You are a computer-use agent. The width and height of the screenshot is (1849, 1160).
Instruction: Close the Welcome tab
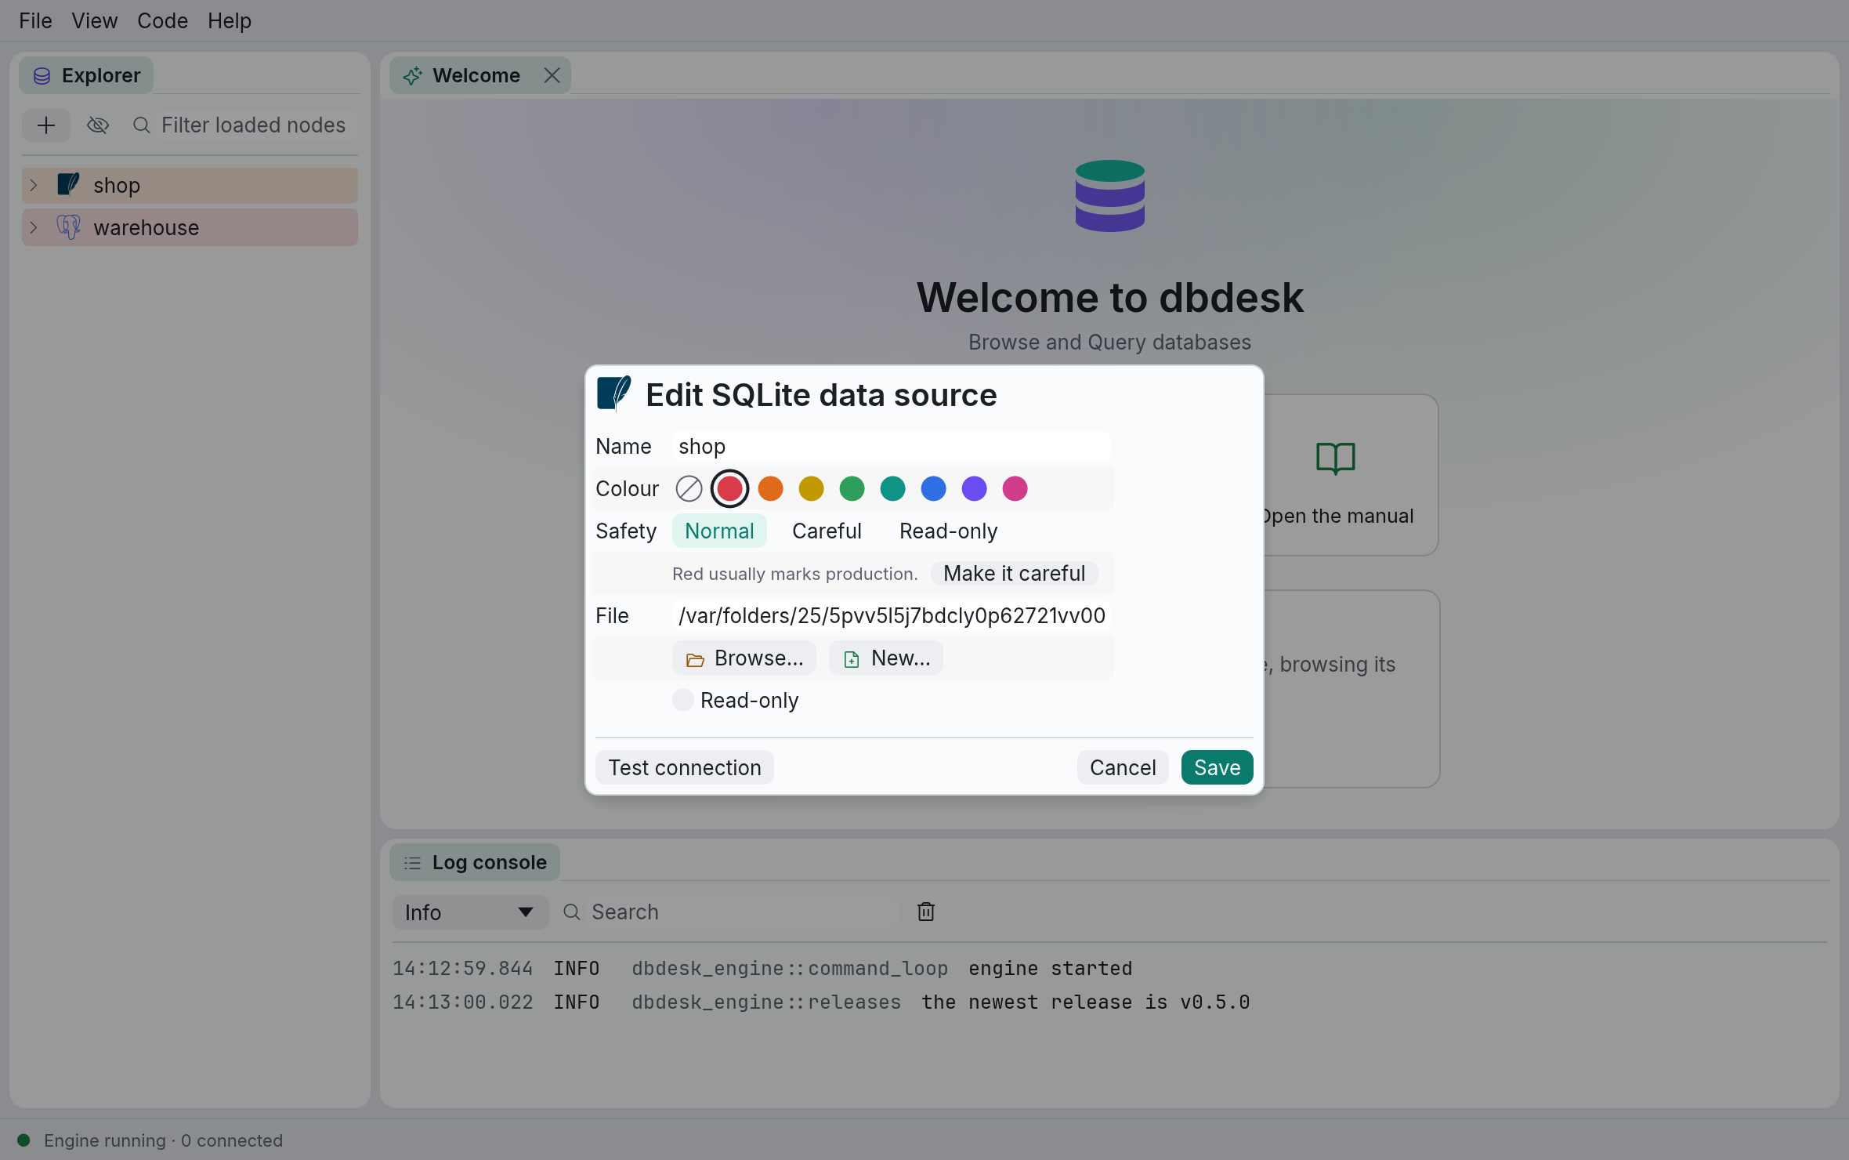552,75
